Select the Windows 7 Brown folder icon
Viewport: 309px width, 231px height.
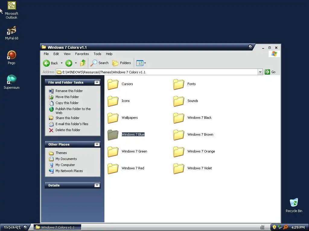pyautogui.click(x=179, y=135)
